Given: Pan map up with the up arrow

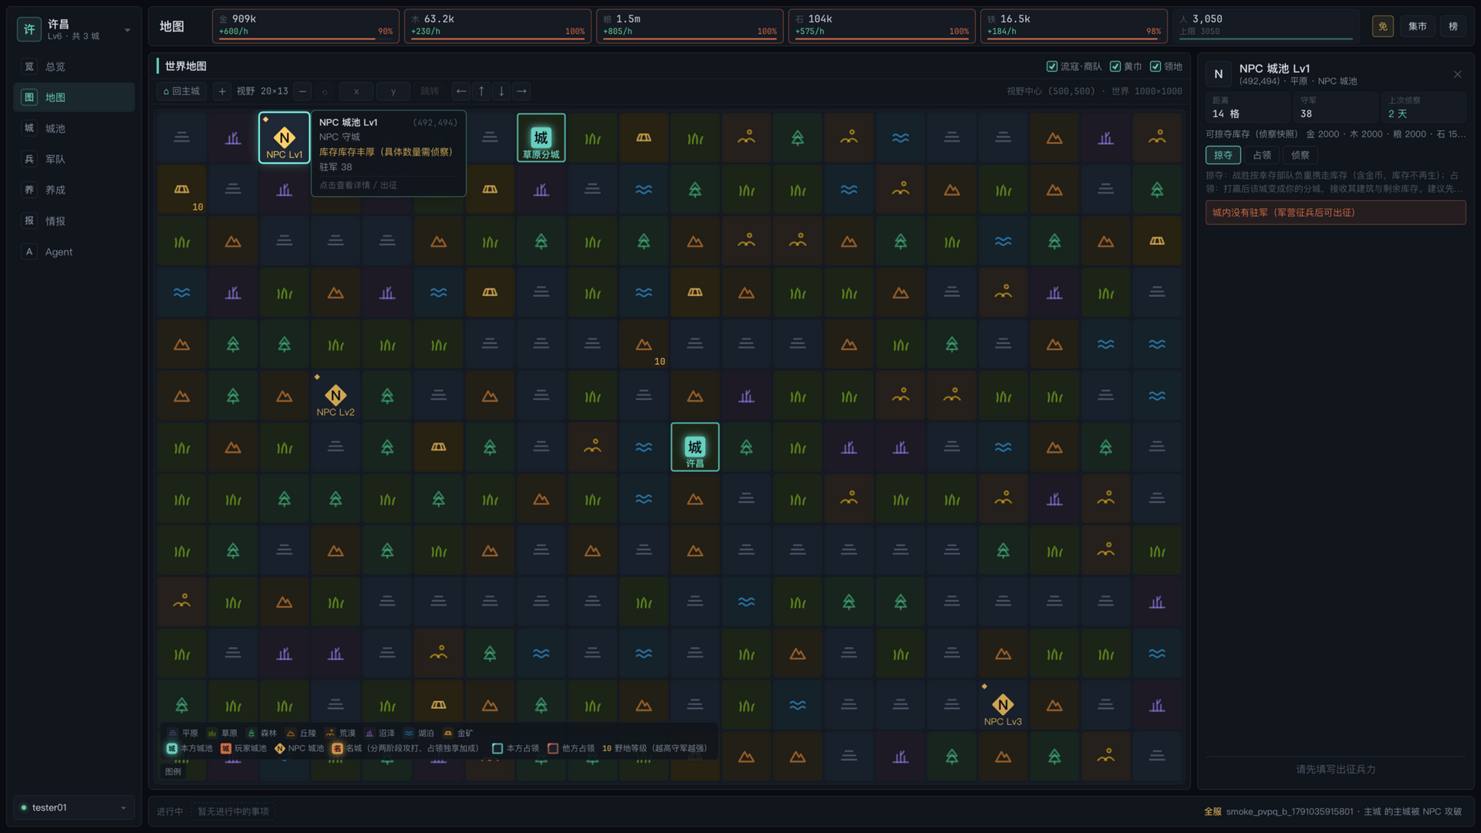Looking at the screenshot, I should pos(481,91).
